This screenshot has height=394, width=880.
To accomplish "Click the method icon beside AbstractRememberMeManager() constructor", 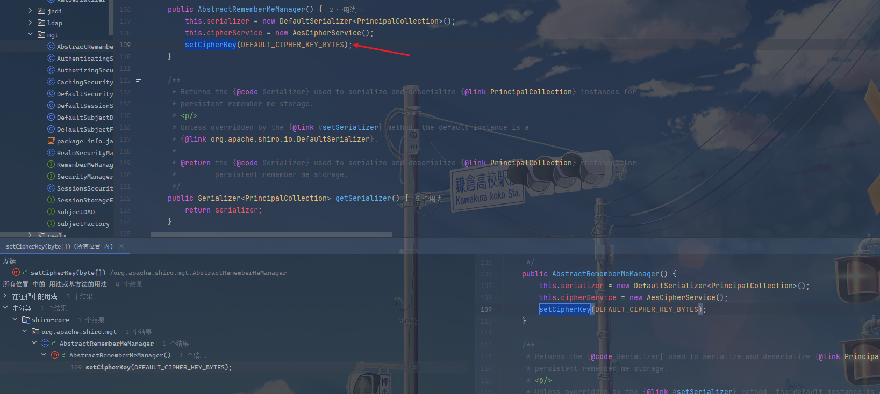I will [x=55, y=355].
